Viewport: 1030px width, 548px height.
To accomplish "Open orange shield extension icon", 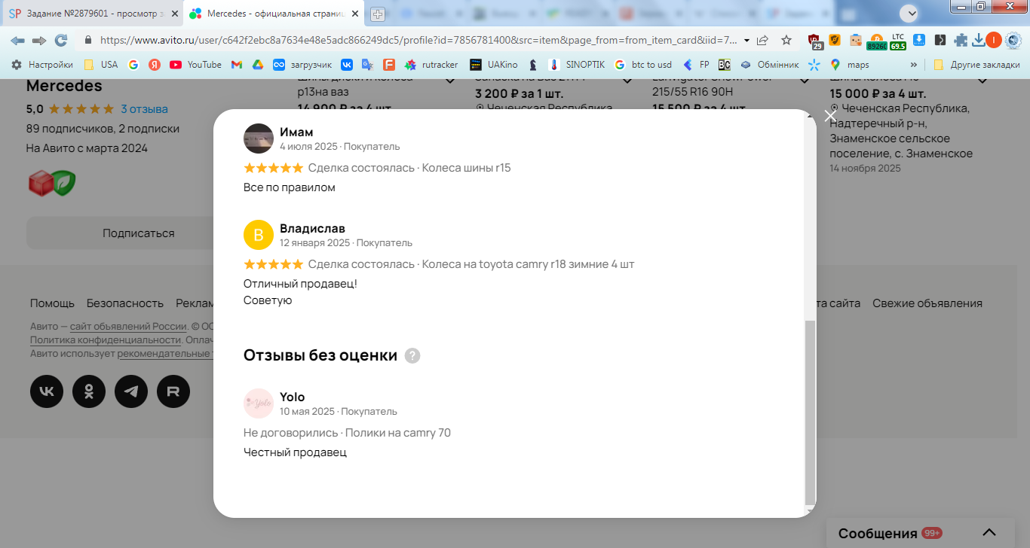I will [835, 40].
